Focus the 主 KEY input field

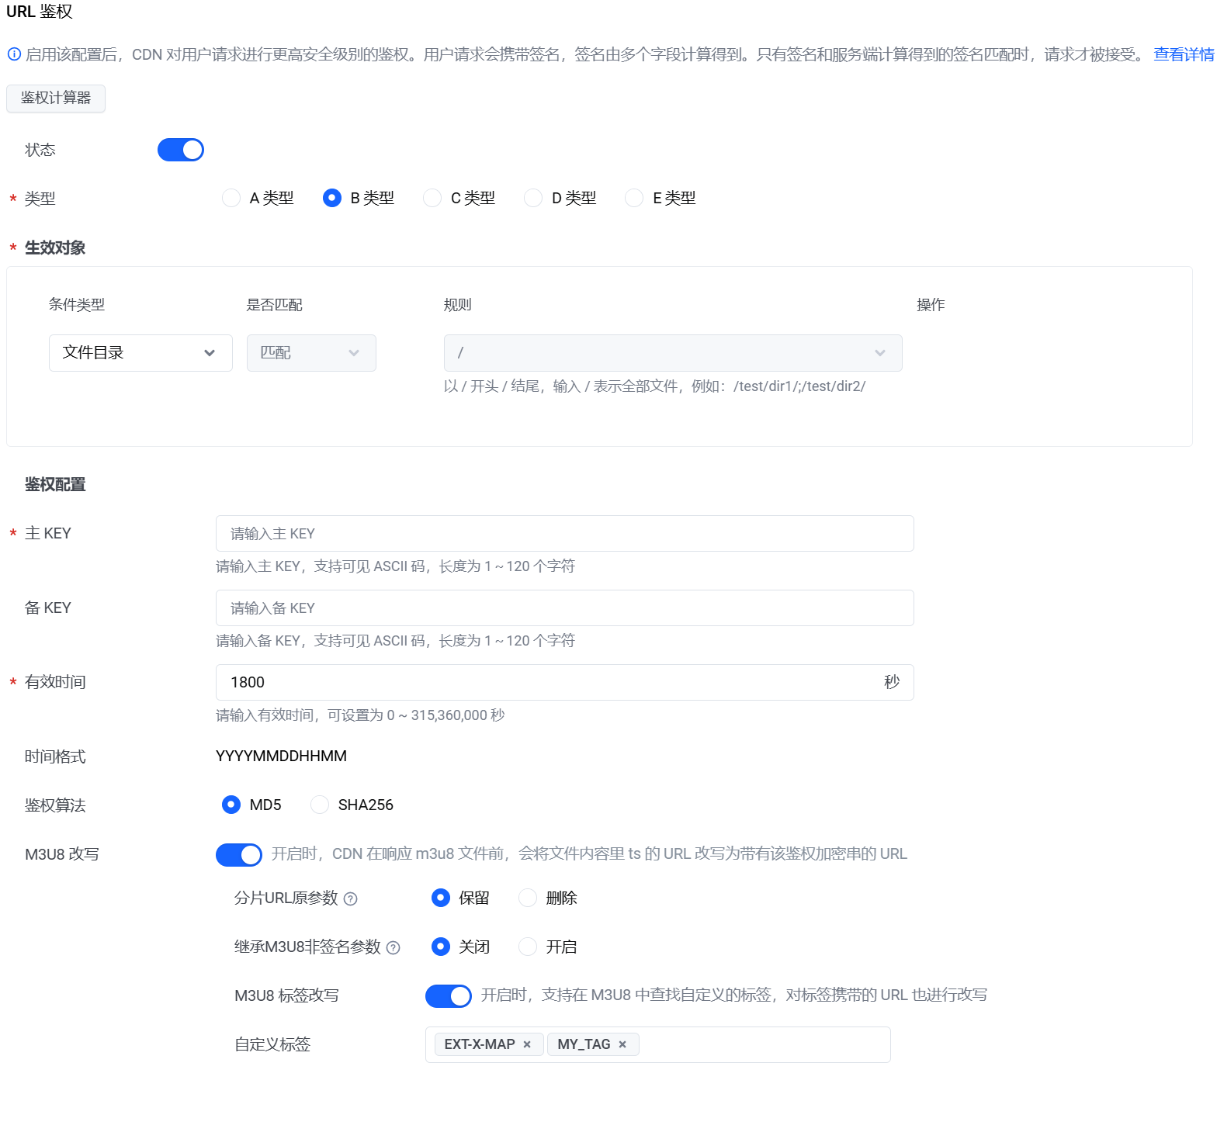[565, 534]
